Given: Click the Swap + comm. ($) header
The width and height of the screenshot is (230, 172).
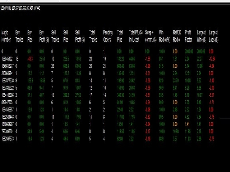Looking at the screenshot, I should pos(151,36).
